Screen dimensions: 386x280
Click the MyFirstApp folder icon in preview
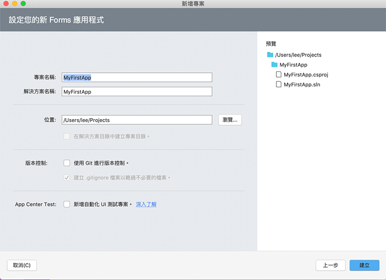[x=274, y=64]
